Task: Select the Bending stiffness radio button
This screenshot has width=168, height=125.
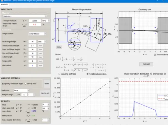Action: [59, 74]
